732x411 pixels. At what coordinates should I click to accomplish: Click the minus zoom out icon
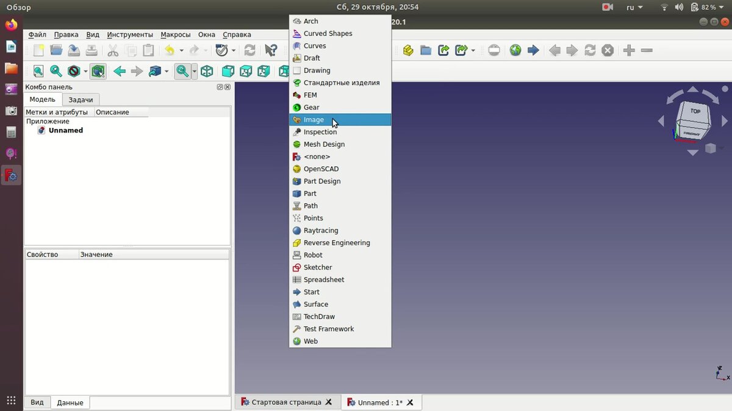coord(647,51)
